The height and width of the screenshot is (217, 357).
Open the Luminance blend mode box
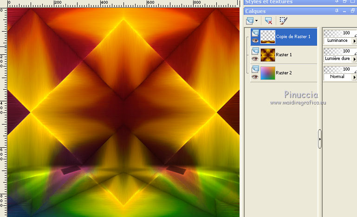point(338,40)
